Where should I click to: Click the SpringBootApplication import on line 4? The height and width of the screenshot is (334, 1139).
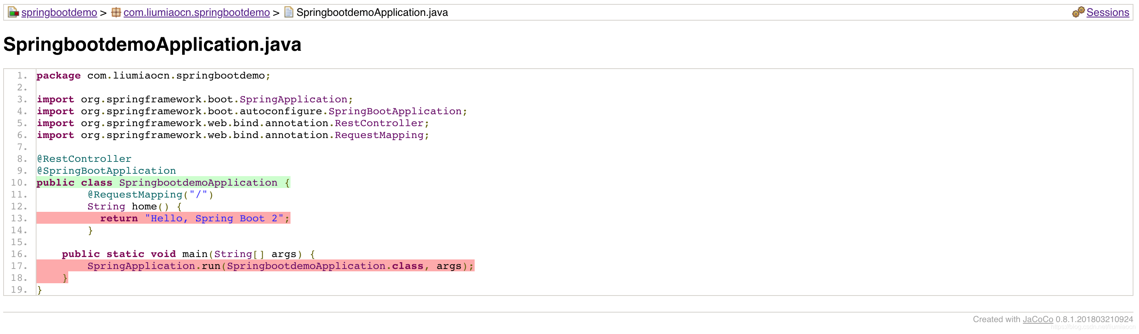pos(252,111)
